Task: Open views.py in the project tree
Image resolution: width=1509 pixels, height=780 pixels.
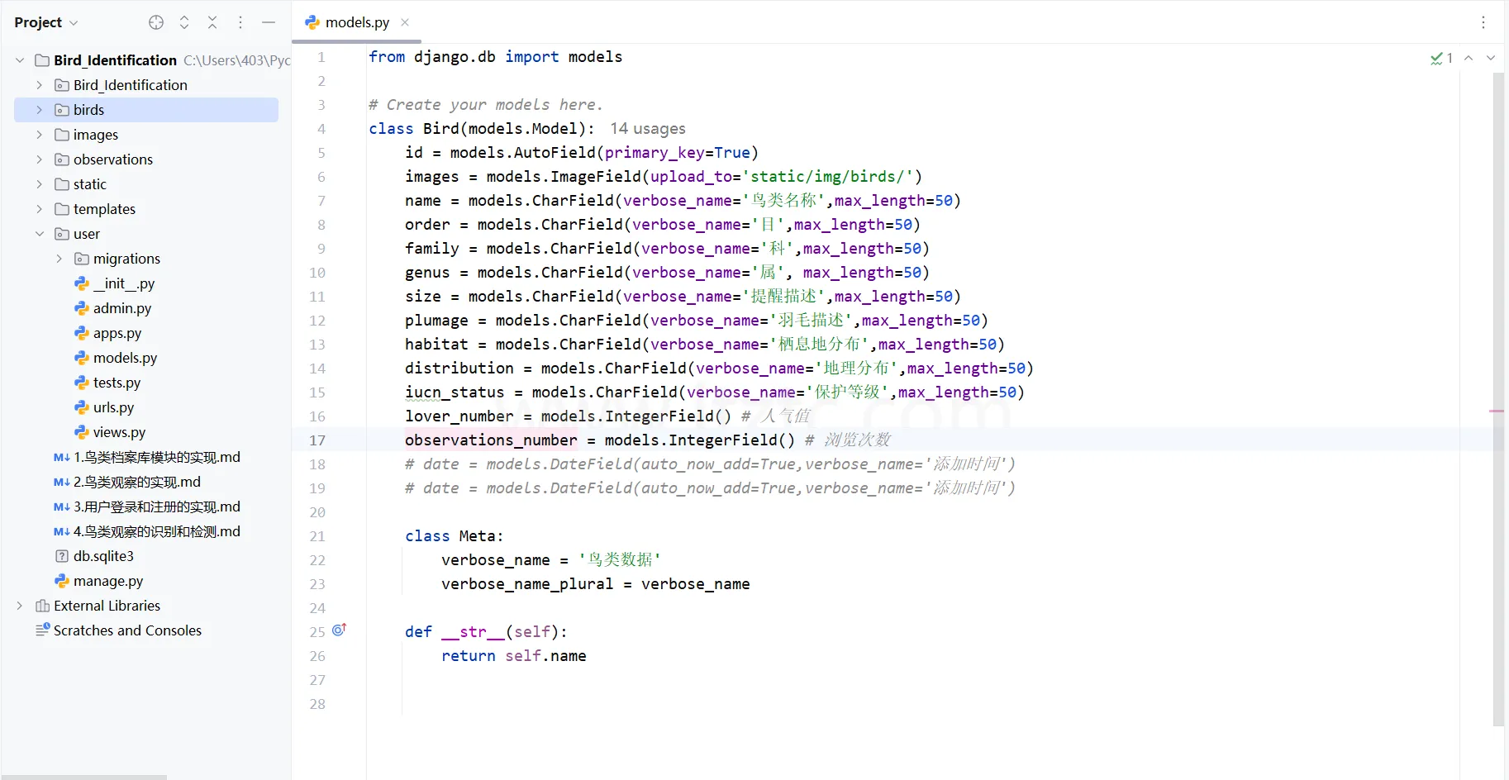Action: click(x=119, y=432)
